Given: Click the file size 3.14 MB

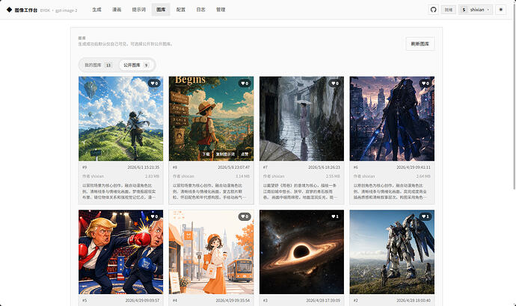Looking at the screenshot, I should pos(242,176).
